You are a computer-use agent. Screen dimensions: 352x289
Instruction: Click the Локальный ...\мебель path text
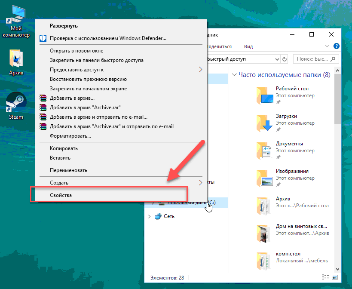[302, 261]
